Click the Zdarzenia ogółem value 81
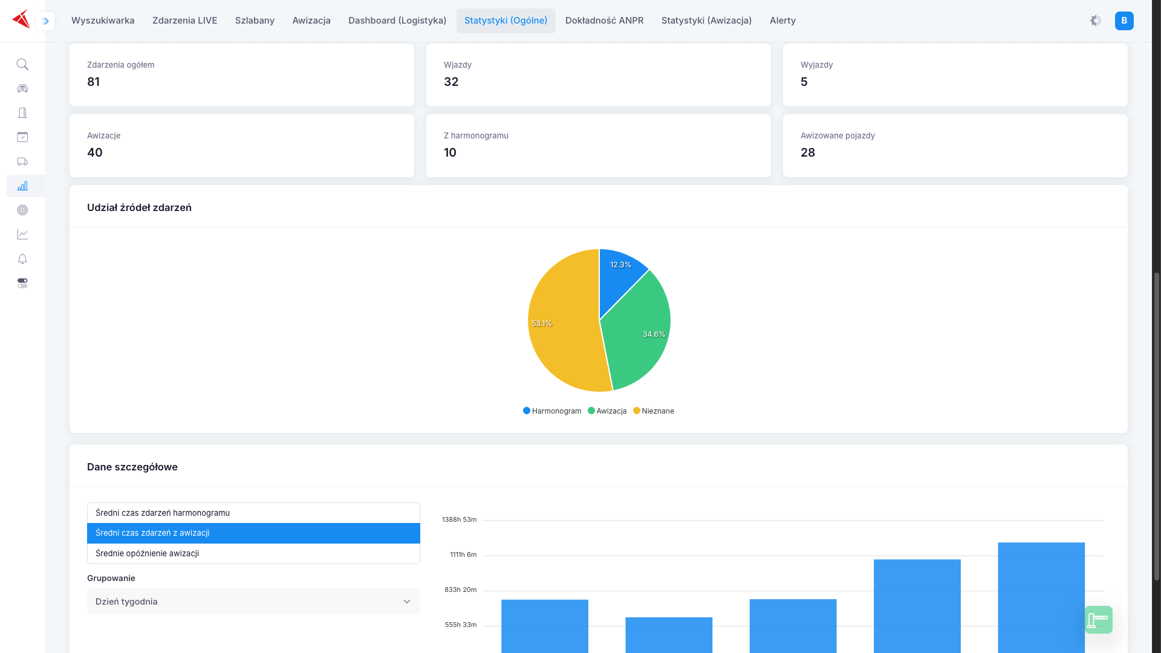1161x653 pixels. [94, 82]
